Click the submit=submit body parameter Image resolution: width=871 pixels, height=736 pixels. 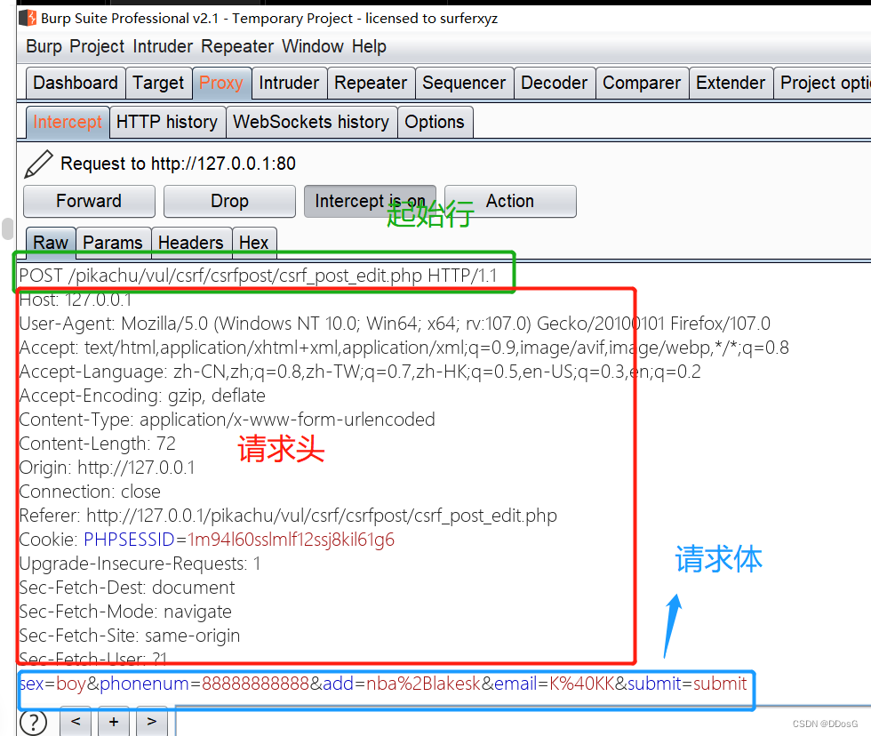click(687, 684)
